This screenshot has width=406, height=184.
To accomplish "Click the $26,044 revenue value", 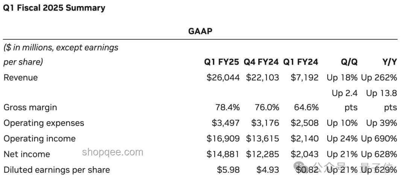I will pos(223,78).
